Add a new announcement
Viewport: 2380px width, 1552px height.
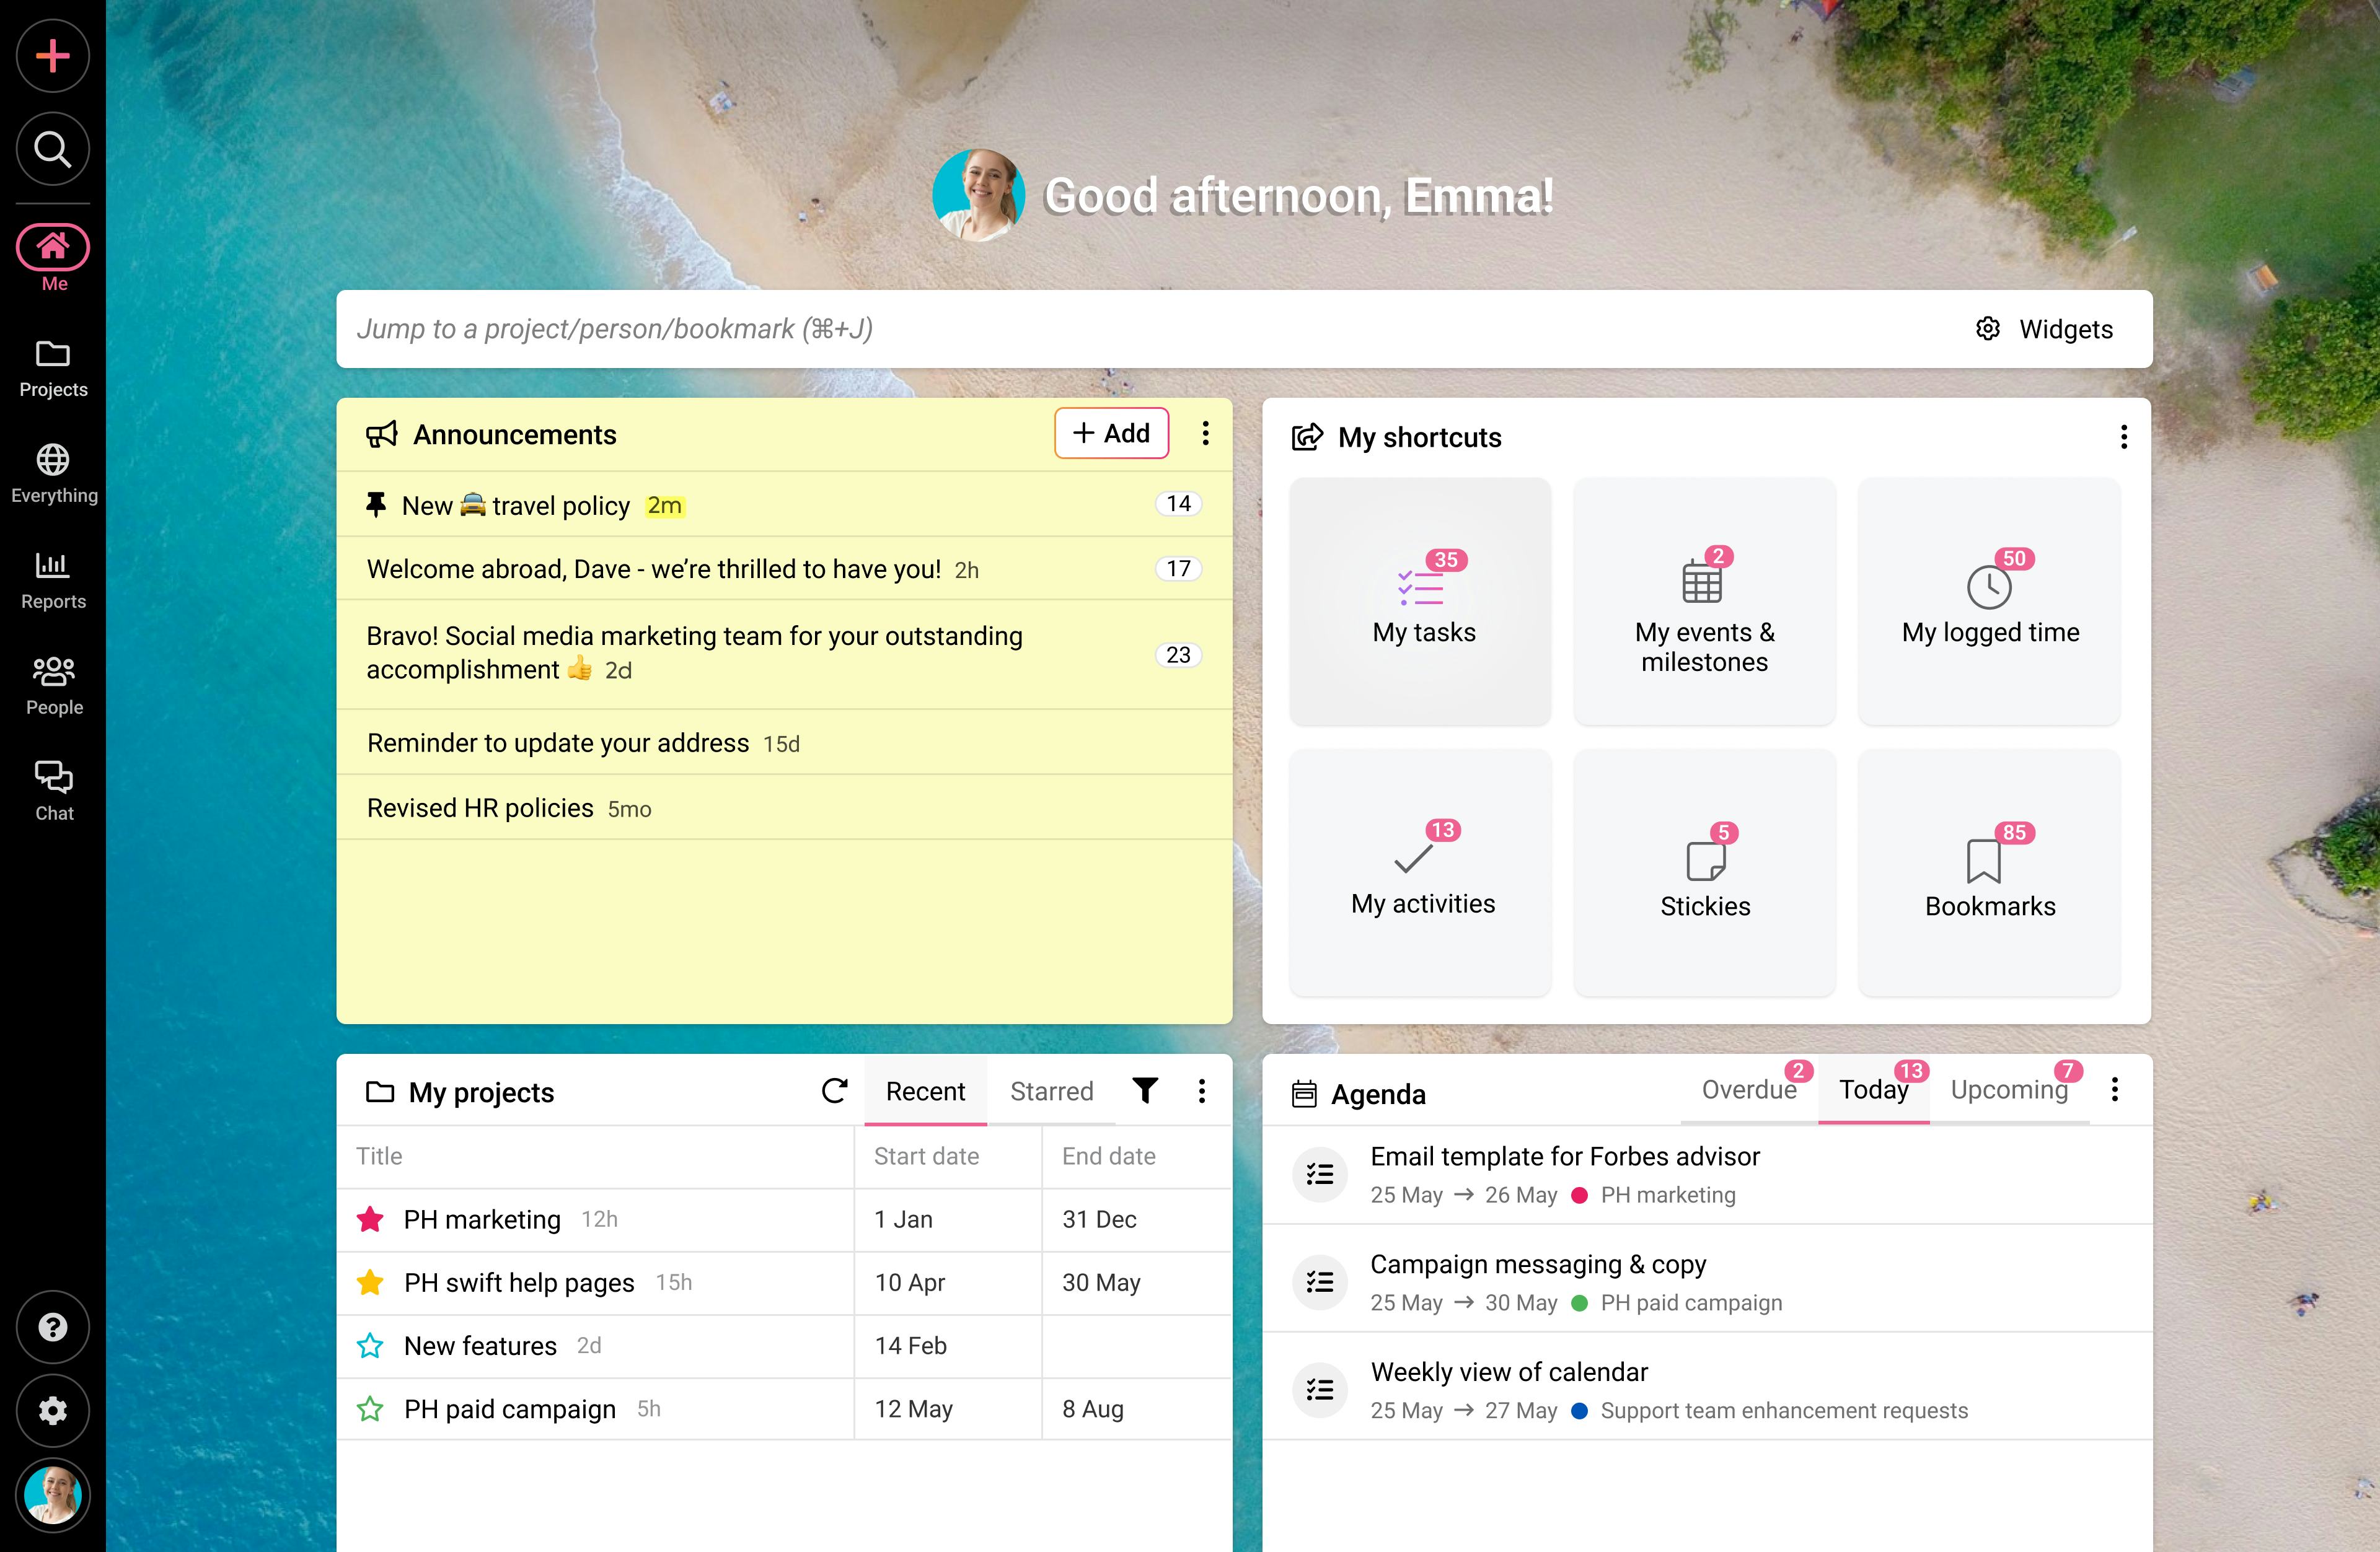[x=1111, y=434]
